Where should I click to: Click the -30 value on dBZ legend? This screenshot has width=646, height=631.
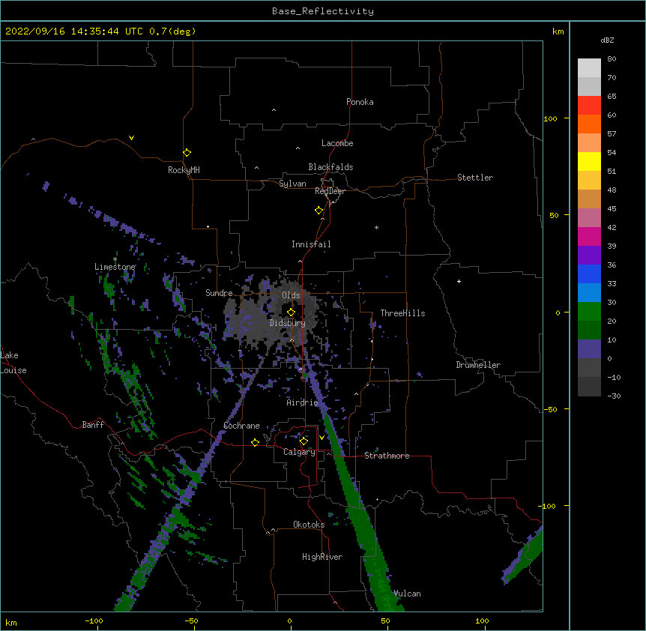click(x=614, y=396)
